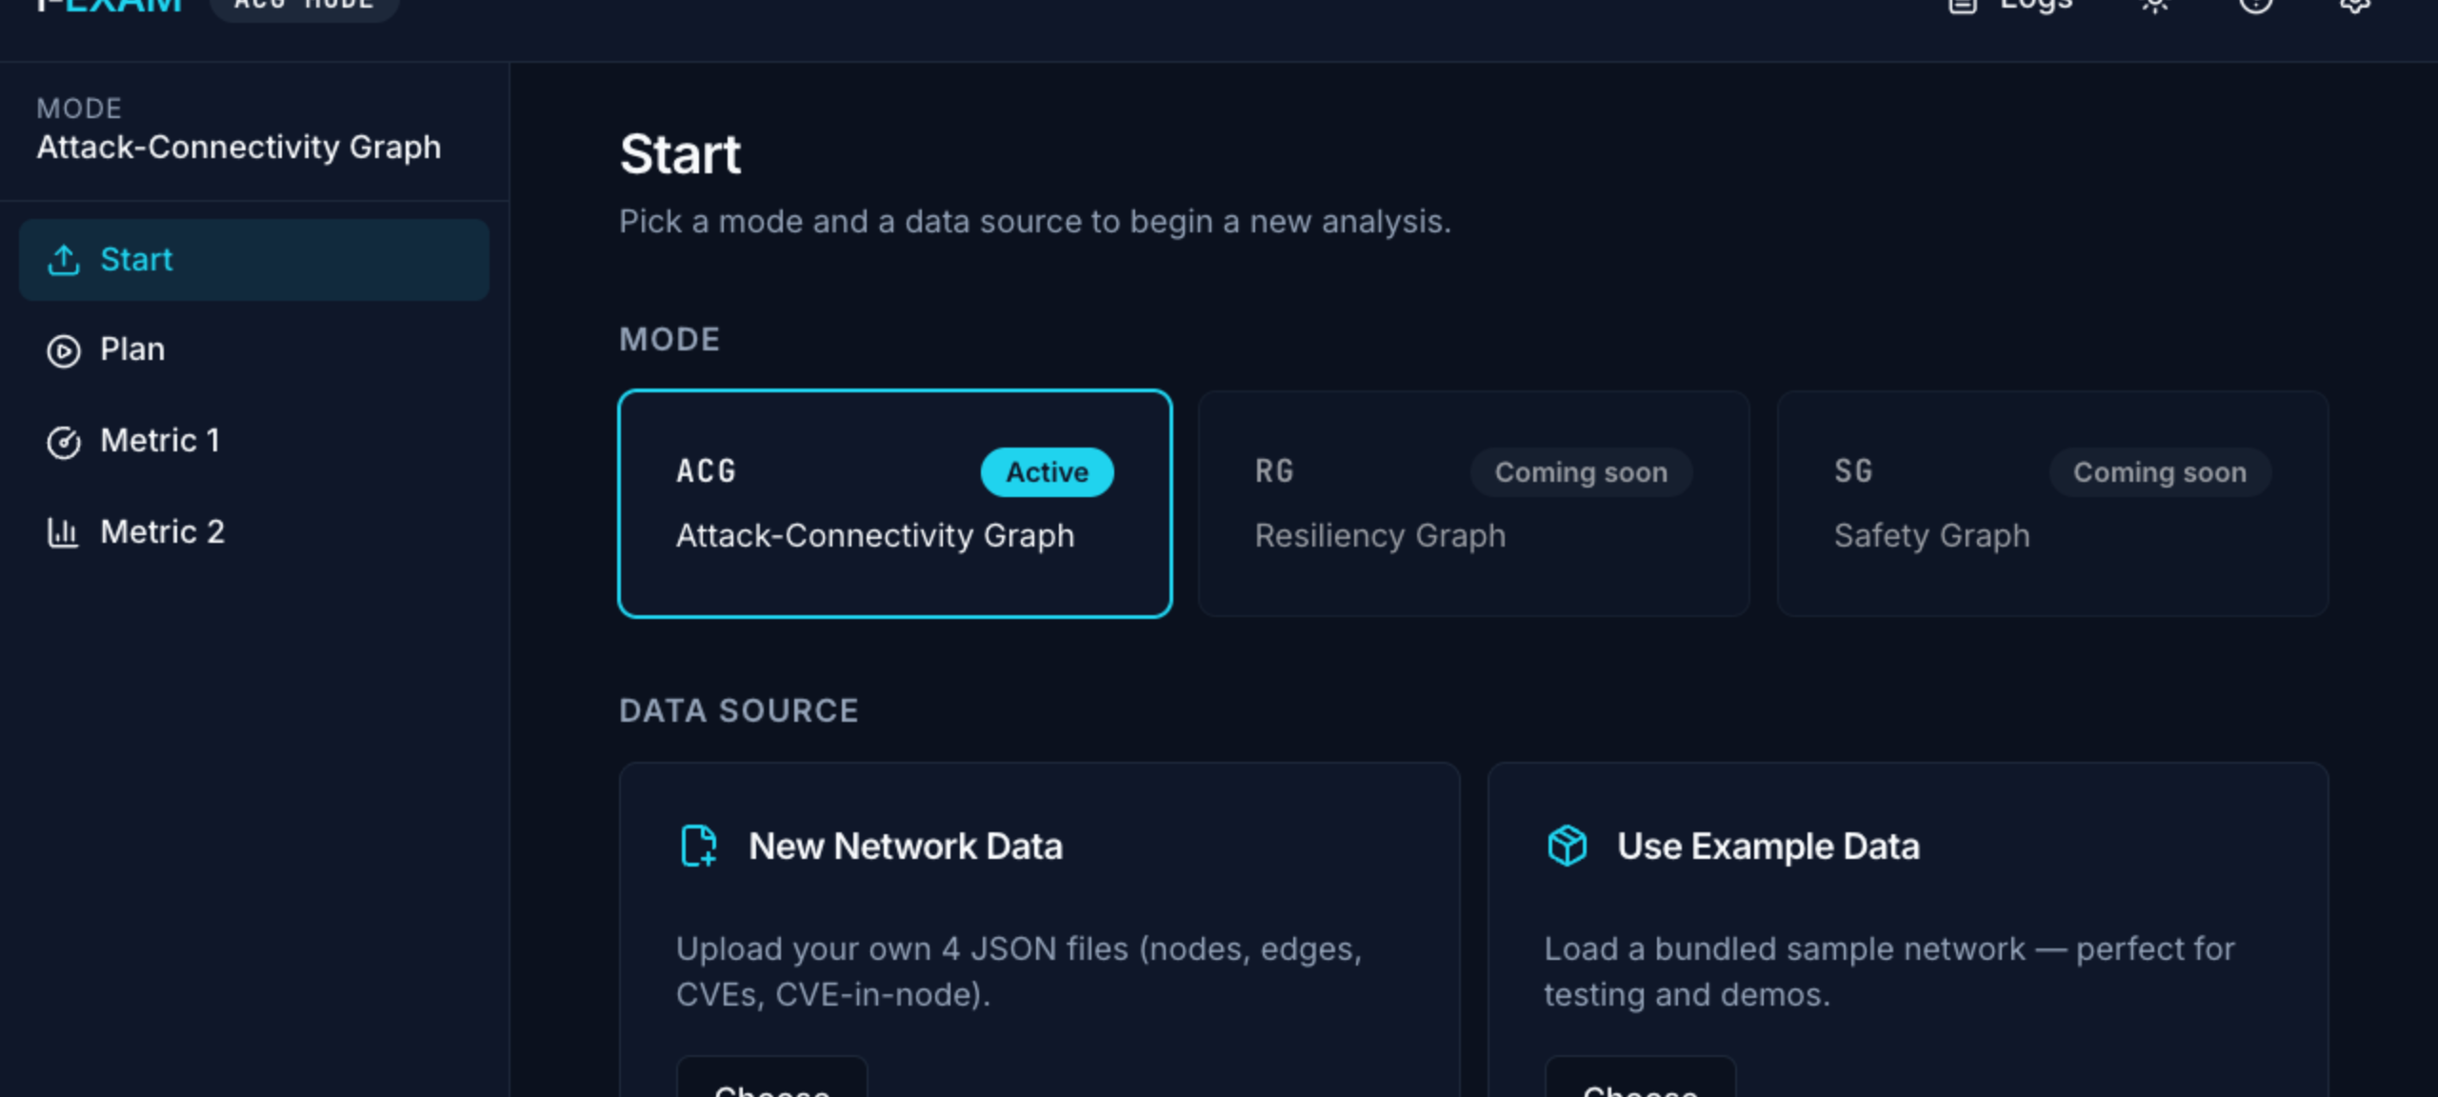Click the bar chart icon beside Metric 2
Viewport: 2438px width, 1097px height.
(64, 532)
